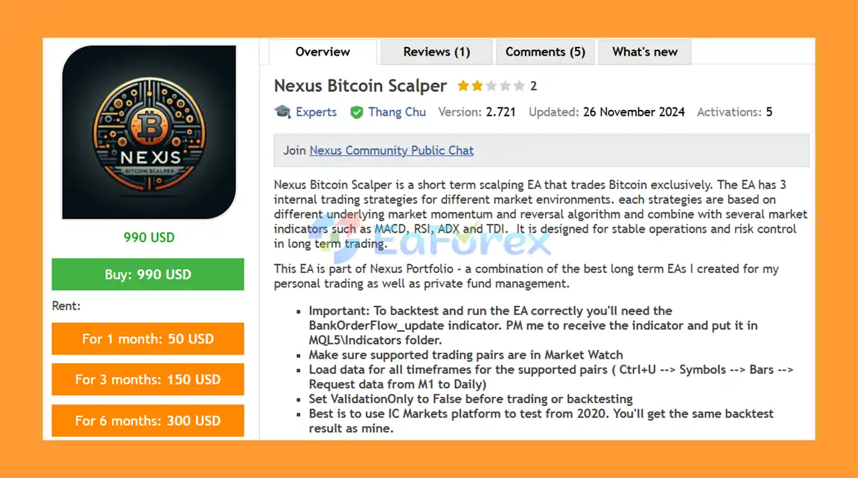Click the second gold rating star
Image resolution: width=858 pixels, height=478 pixels.
pyautogui.click(x=477, y=86)
